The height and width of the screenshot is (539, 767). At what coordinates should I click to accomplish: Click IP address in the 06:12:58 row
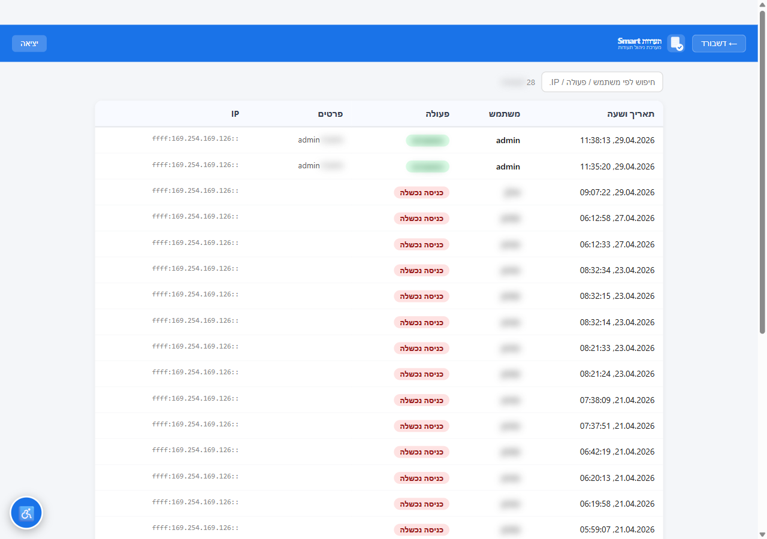tap(195, 216)
